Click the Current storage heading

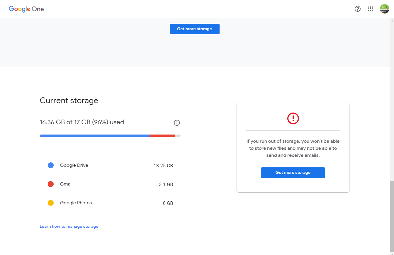[x=69, y=101]
